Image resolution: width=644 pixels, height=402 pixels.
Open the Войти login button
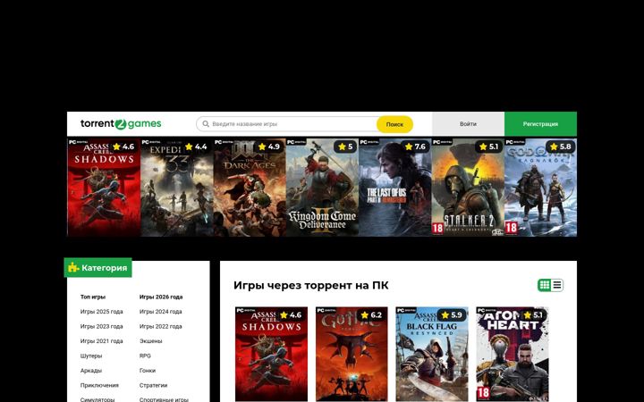tap(468, 124)
